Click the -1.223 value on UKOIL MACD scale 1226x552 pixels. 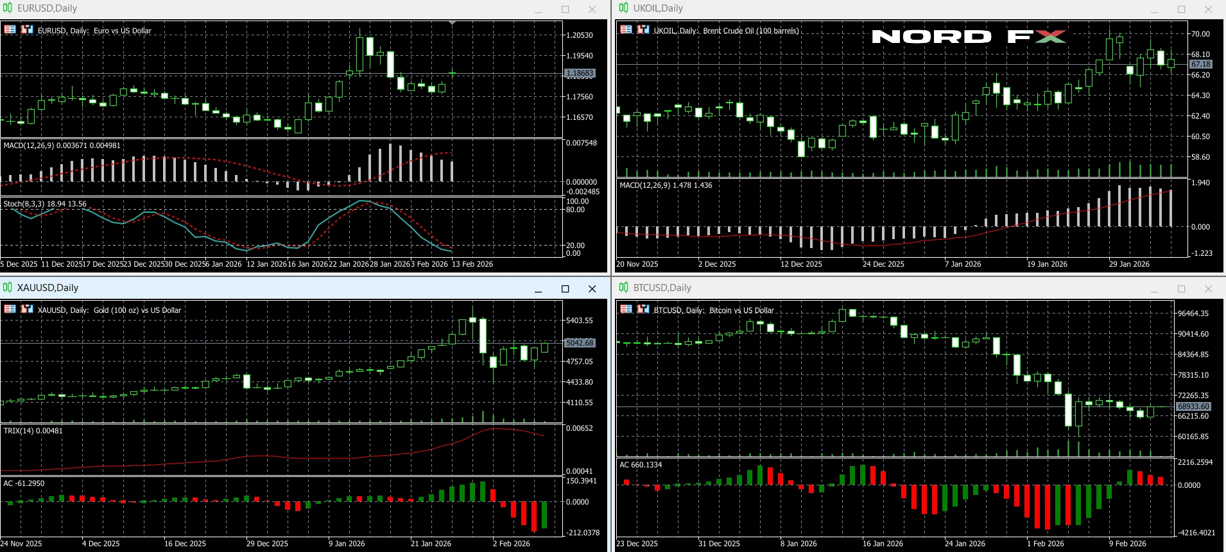(x=1202, y=253)
